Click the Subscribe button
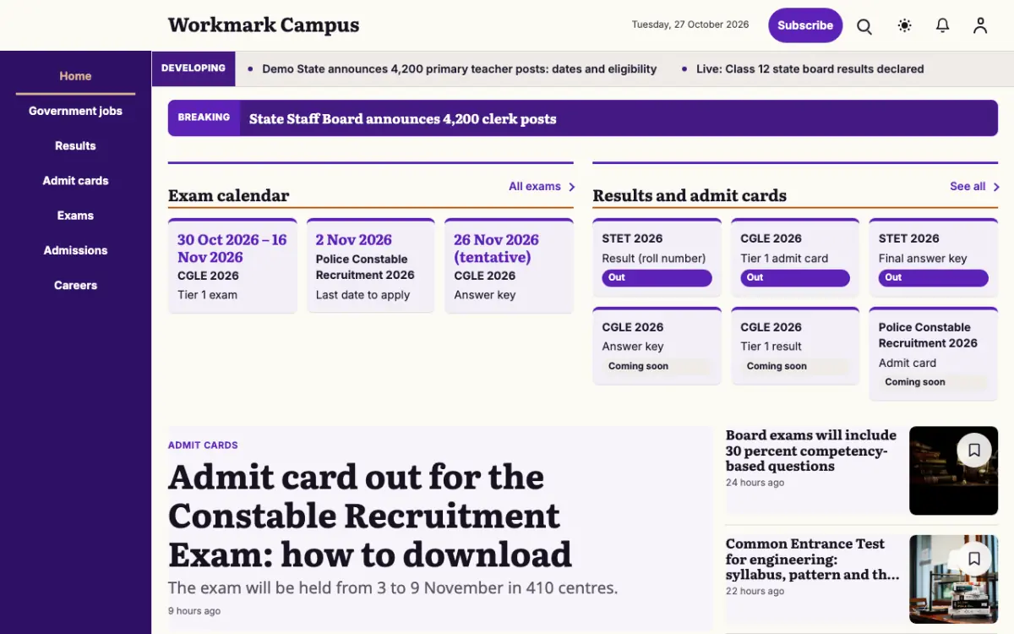Viewport: 1014px width, 634px height. [x=805, y=25]
